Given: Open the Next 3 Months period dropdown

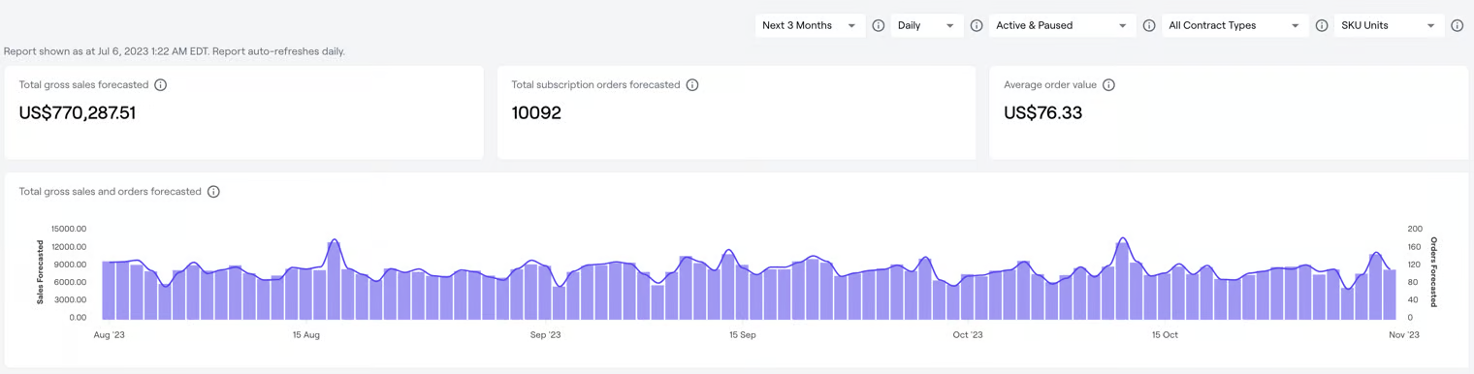Looking at the screenshot, I should tap(810, 26).
